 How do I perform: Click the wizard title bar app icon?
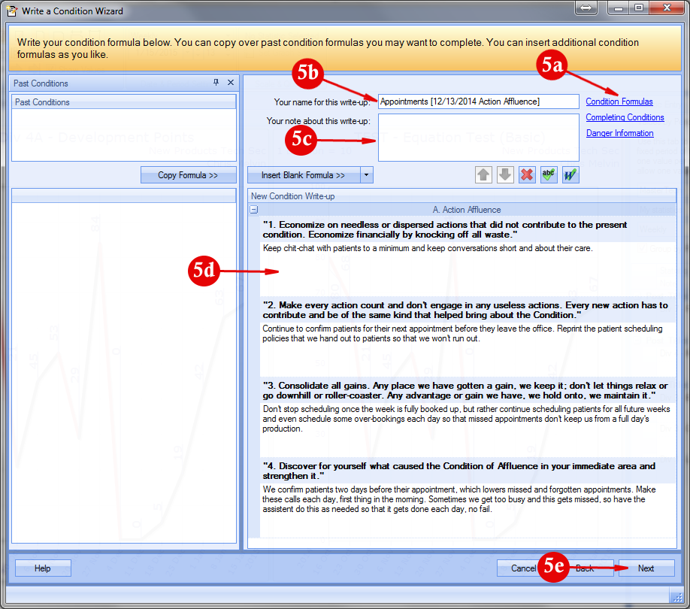point(12,11)
